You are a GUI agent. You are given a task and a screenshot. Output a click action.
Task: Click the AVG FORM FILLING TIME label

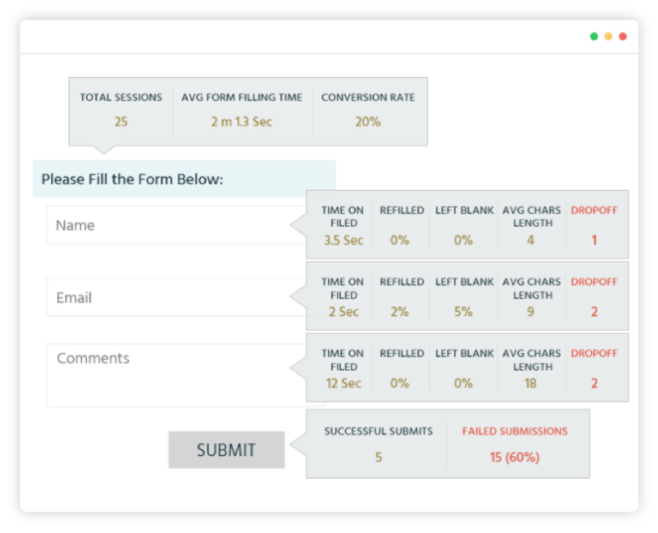tap(242, 97)
